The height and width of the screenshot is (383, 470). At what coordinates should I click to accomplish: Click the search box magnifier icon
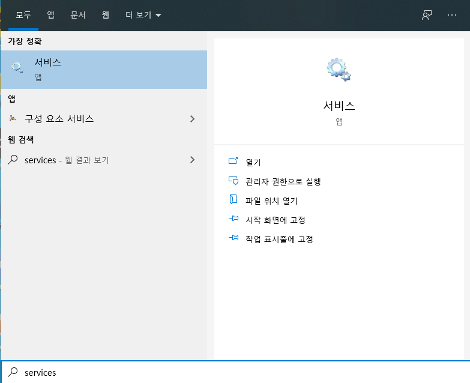tap(13, 372)
